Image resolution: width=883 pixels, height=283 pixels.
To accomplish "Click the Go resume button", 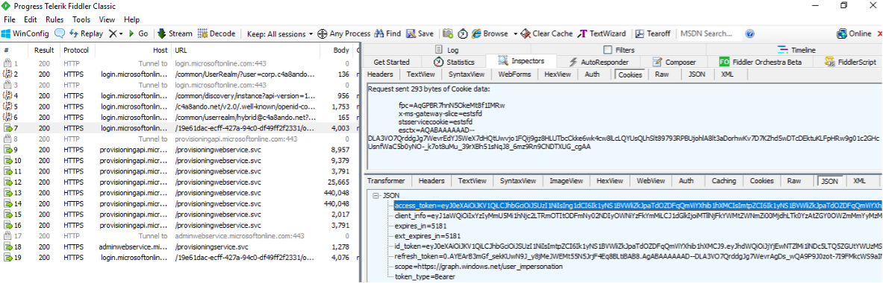I will click(x=138, y=34).
